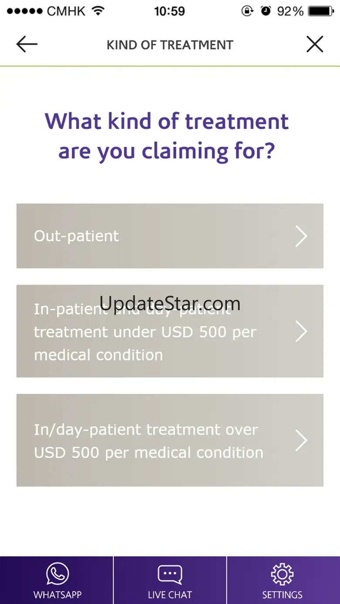Switch to the SETTINGS tab label
The image size is (340, 604).
tap(282, 595)
